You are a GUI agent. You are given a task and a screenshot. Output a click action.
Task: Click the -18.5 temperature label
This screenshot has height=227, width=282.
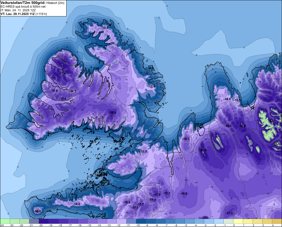[228, 126]
